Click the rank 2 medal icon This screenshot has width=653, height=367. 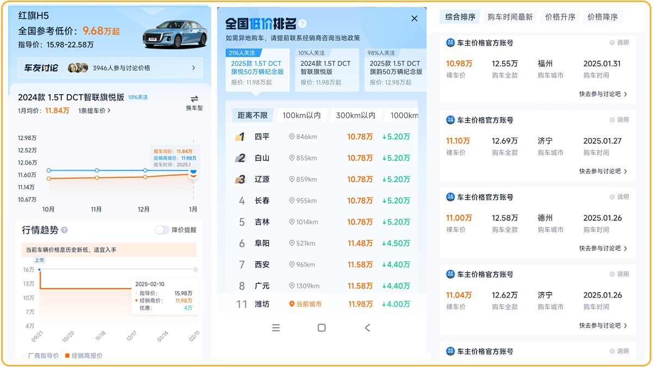point(241,158)
